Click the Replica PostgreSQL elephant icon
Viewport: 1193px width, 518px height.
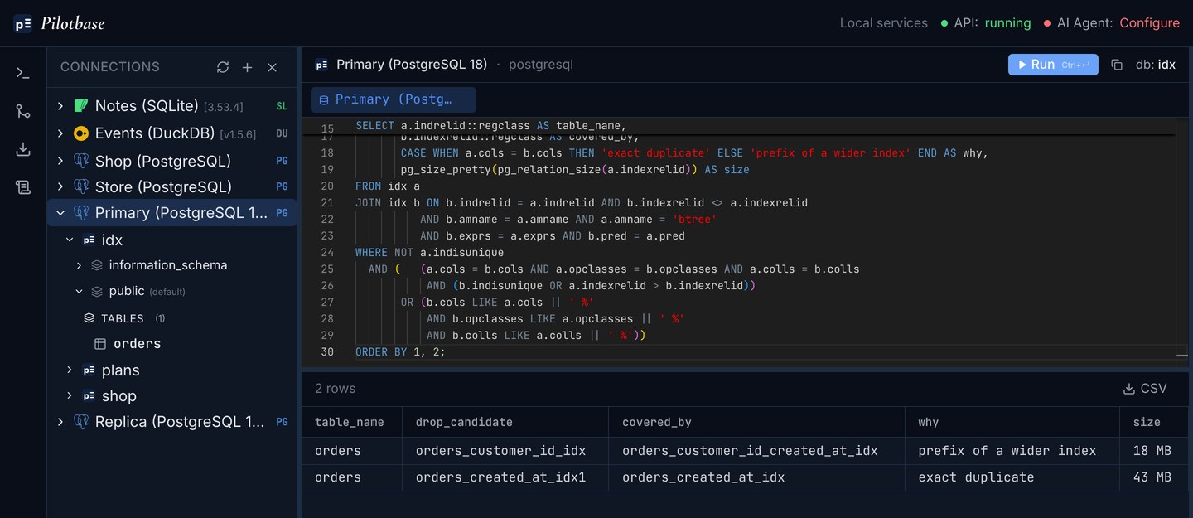tap(81, 422)
